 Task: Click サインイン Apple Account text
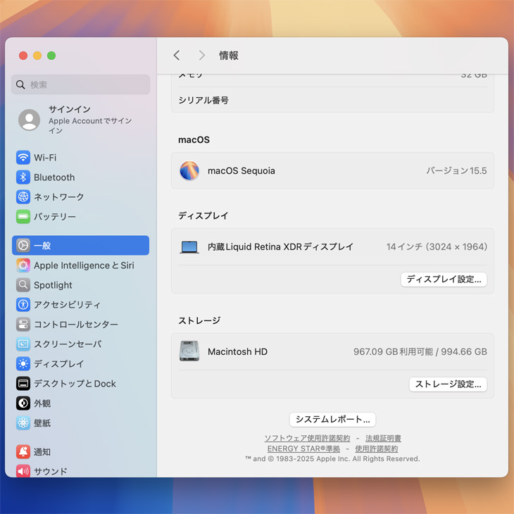click(x=90, y=120)
